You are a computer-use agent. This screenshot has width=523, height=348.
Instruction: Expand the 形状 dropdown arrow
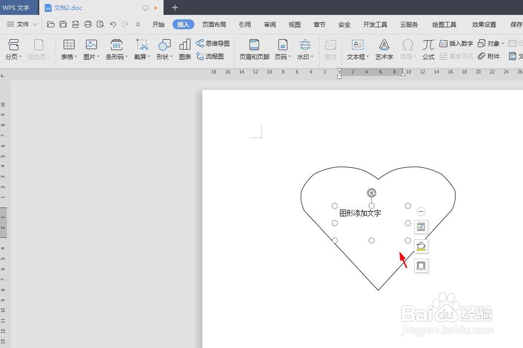171,57
